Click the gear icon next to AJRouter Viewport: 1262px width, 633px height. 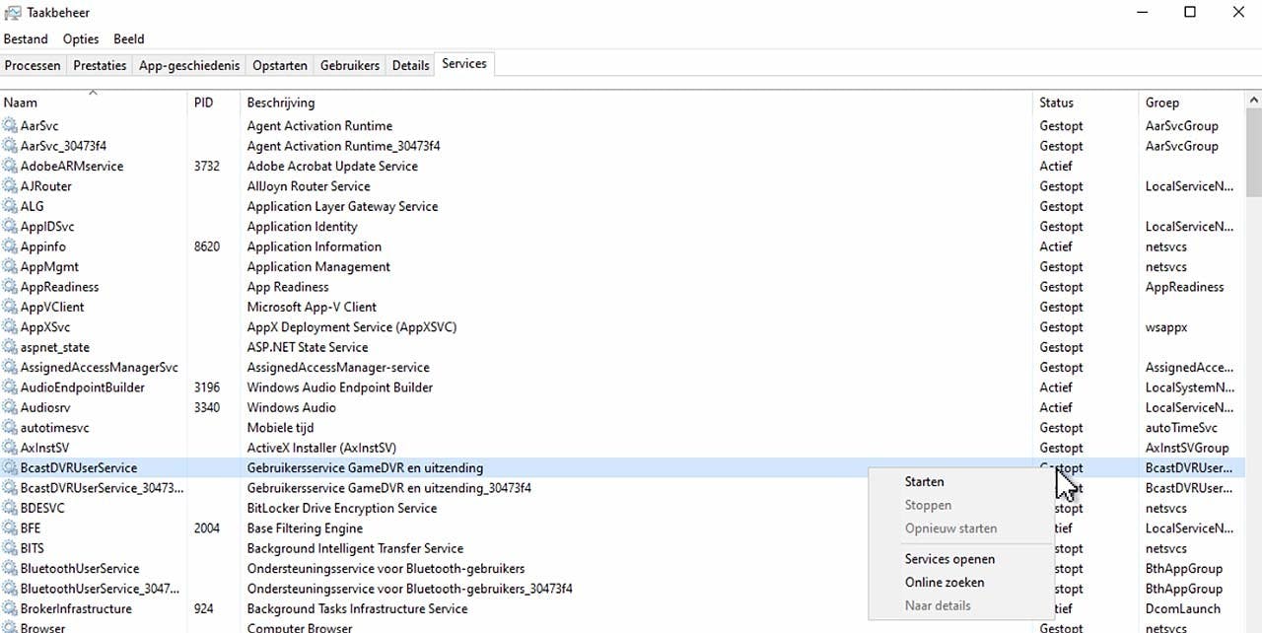coord(10,186)
